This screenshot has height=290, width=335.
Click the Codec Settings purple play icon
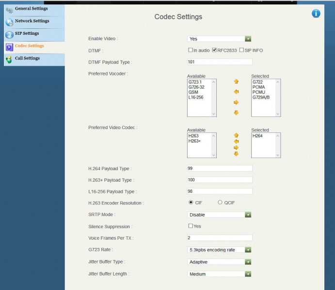click(x=9, y=47)
